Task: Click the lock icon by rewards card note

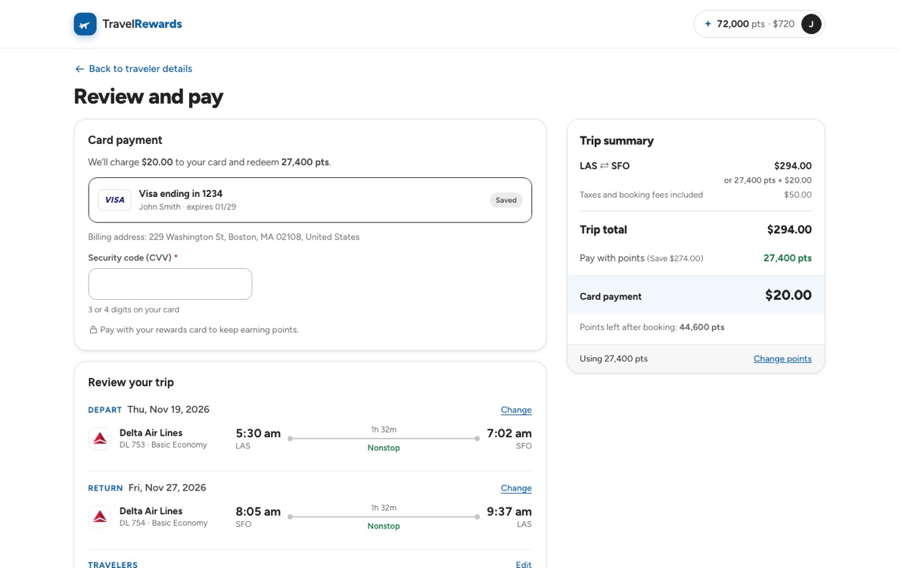Action: [93, 330]
